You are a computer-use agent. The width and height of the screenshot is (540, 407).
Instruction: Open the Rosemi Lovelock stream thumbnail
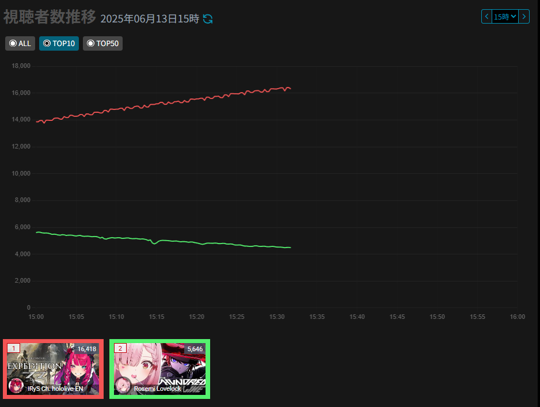pos(159,369)
